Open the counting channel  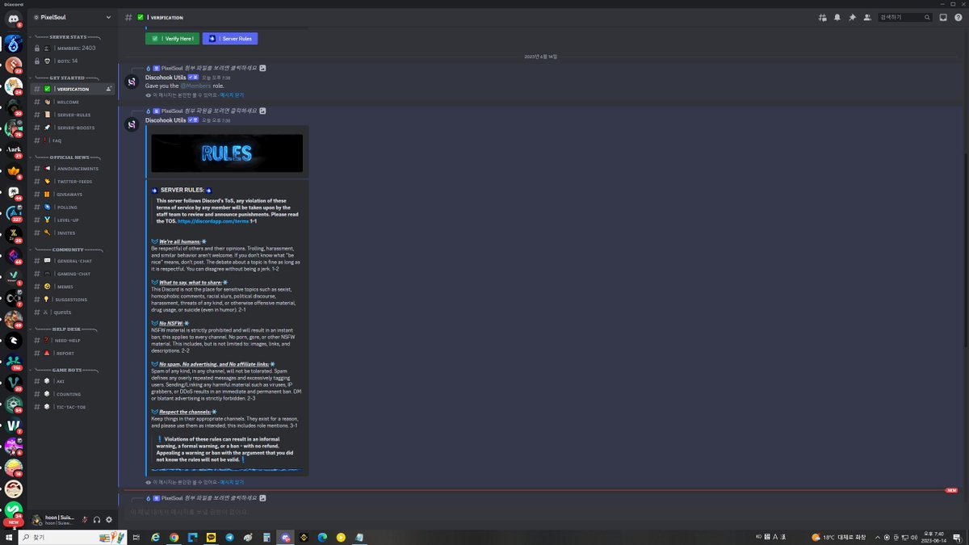tap(73, 394)
